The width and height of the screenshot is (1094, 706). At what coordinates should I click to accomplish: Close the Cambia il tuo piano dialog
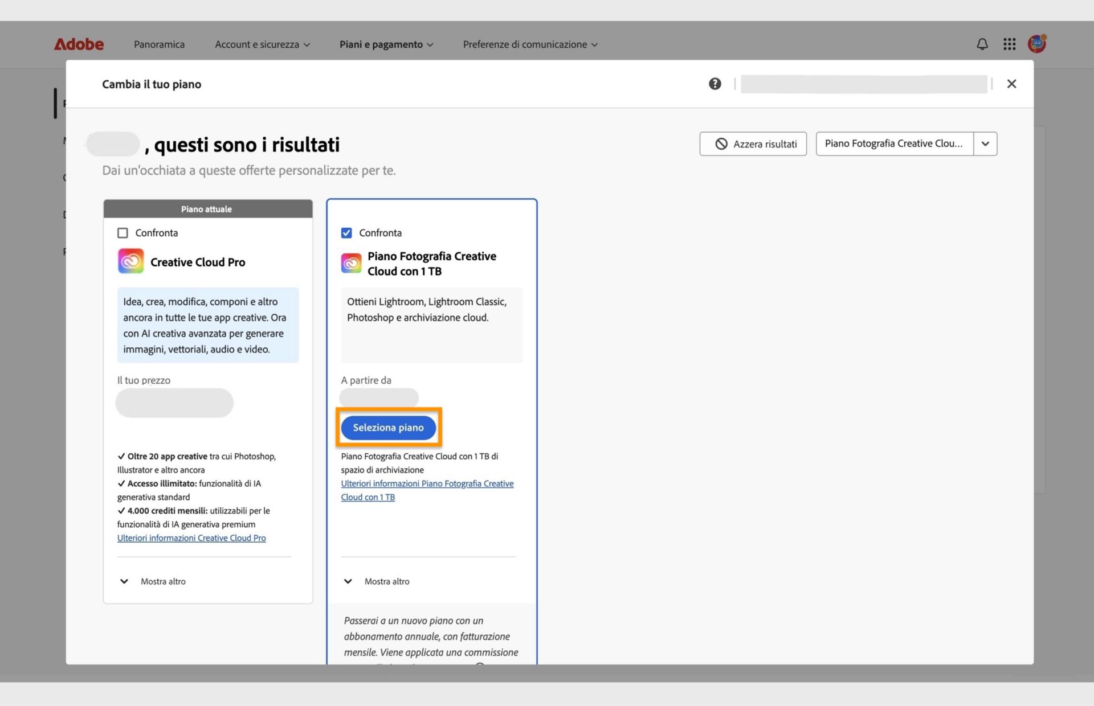tap(1011, 84)
